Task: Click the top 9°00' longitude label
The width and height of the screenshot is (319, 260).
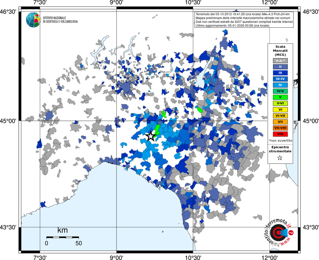Action: (116, 3)
